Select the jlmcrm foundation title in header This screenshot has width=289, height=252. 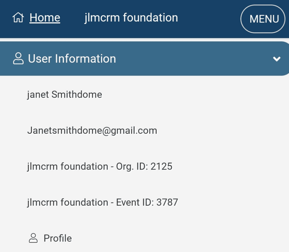pyautogui.click(x=131, y=18)
